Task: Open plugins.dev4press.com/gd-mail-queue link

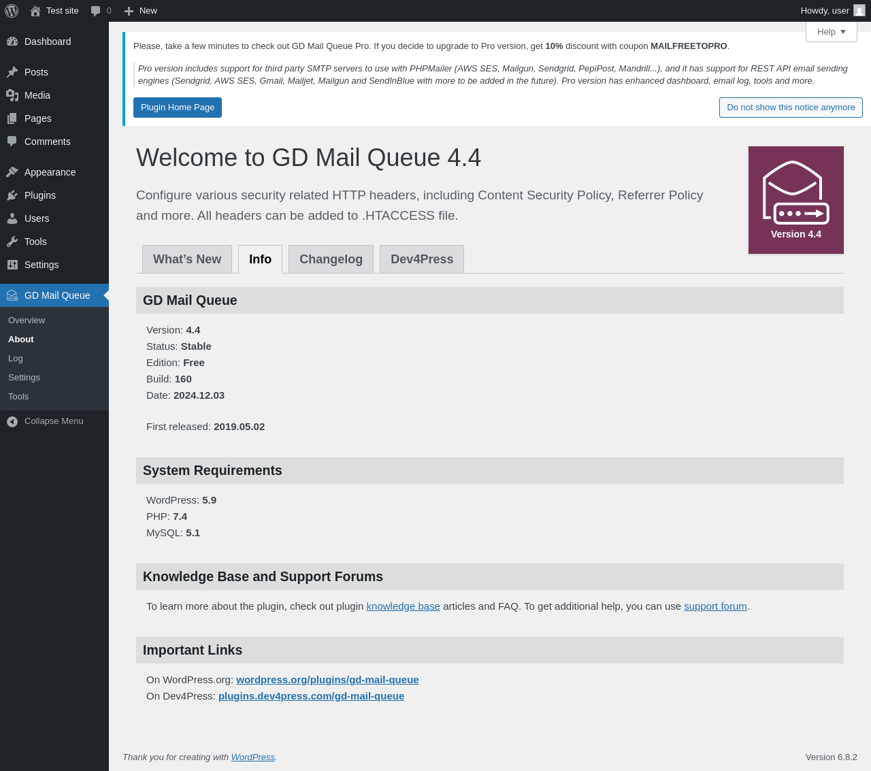Action: [311, 696]
